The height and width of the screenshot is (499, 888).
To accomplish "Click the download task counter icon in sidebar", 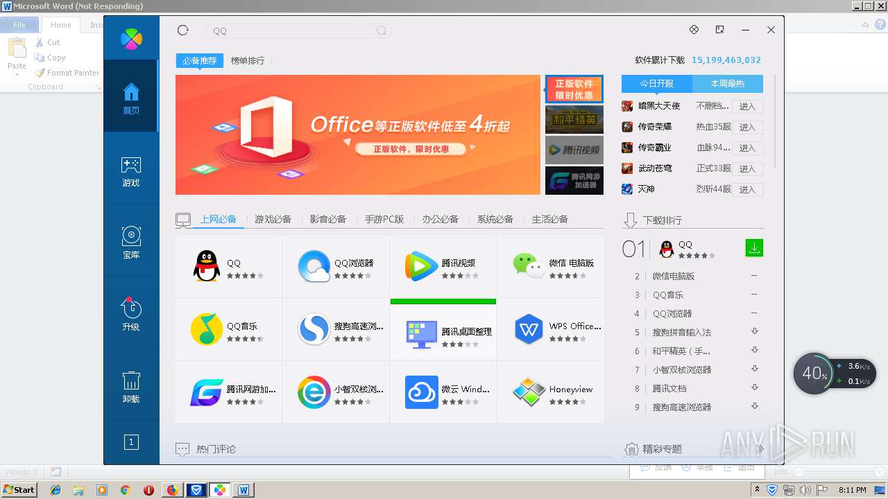I will [x=131, y=441].
